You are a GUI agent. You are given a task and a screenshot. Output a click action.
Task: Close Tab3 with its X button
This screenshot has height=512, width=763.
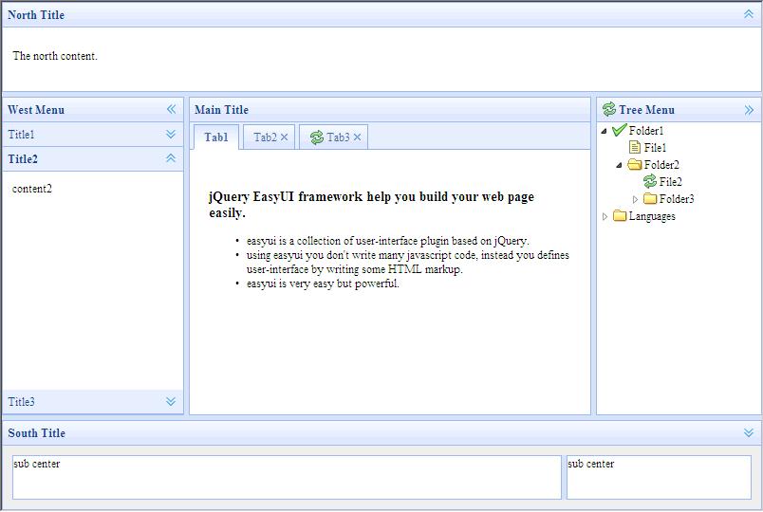357,137
